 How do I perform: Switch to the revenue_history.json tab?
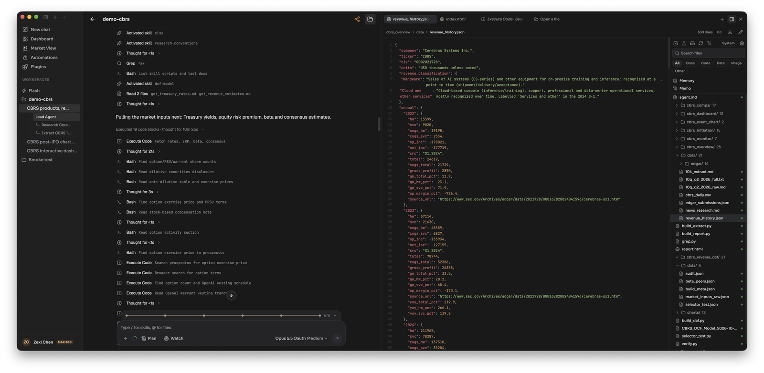(x=410, y=19)
